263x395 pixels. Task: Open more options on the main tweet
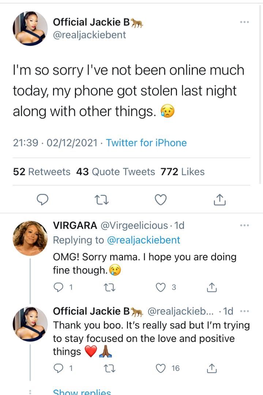tap(244, 22)
